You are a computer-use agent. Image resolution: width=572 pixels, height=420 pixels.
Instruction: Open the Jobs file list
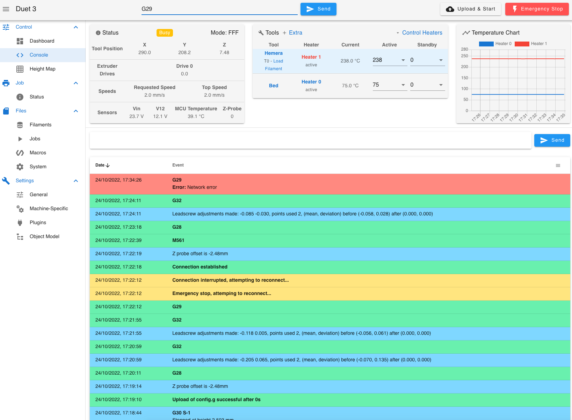pyautogui.click(x=43, y=139)
